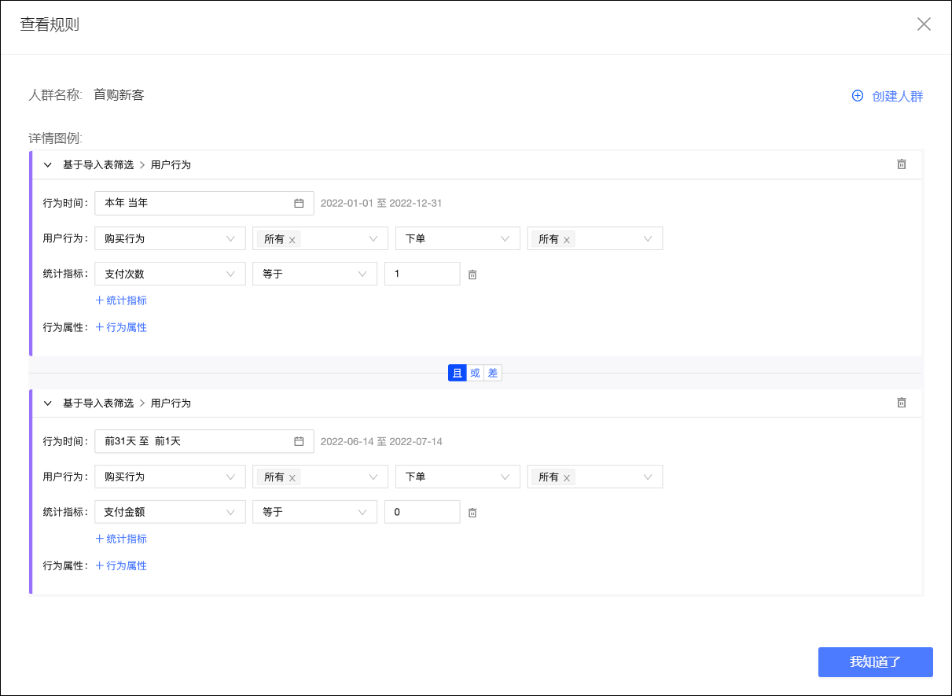Click the 前31天 至 前1天 date input
Image resolution: width=952 pixels, height=696 pixels.
pos(204,441)
